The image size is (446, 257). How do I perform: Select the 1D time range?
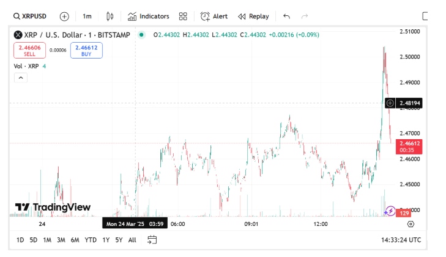tap(20, 240)
